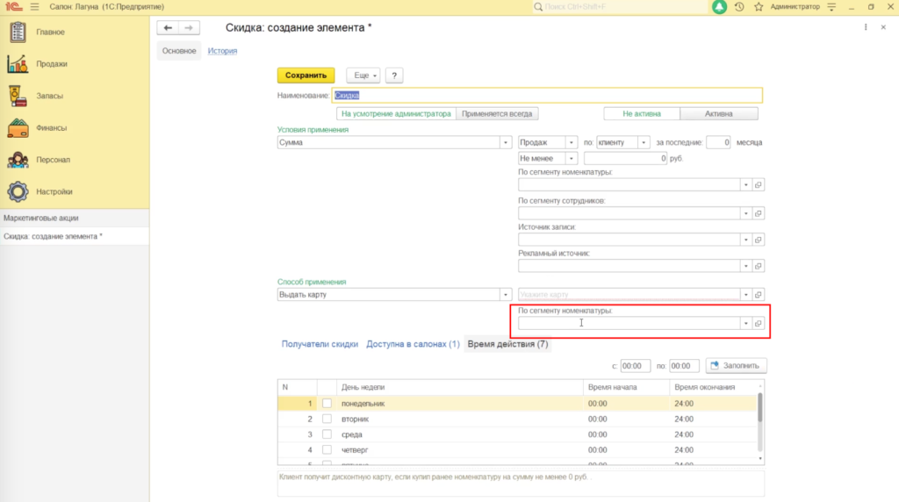The image size is (899, 502).
Task: Switch to the История tab
Action: click(222, 50)
